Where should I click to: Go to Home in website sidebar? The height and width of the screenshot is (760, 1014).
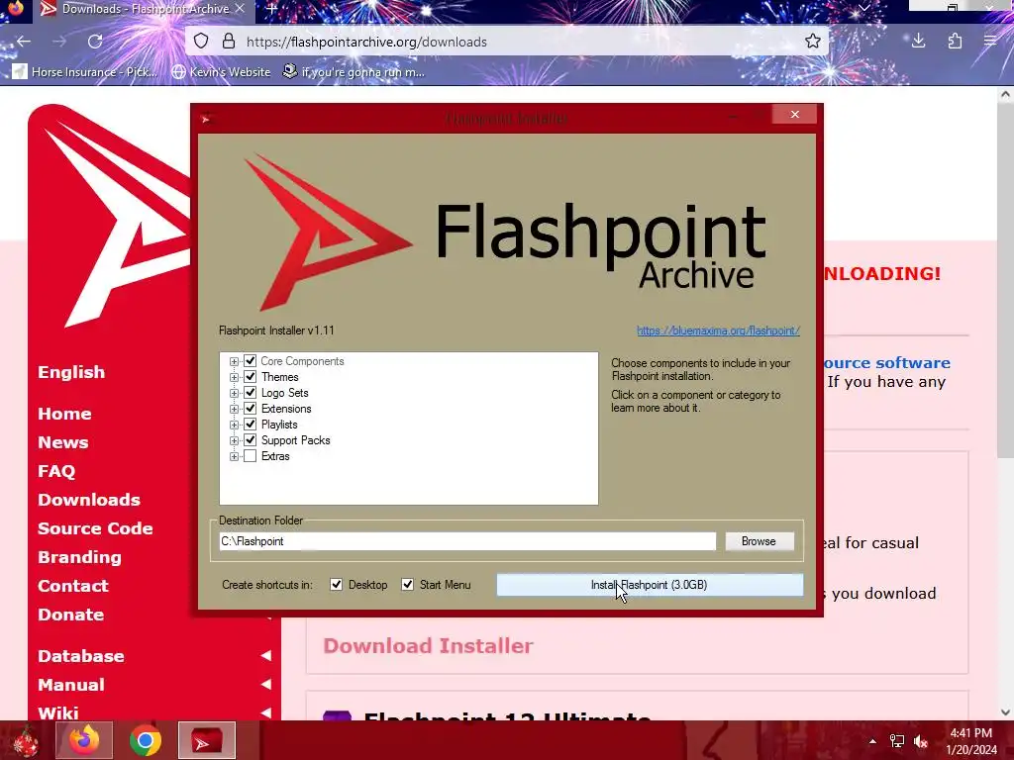point(64,414)
